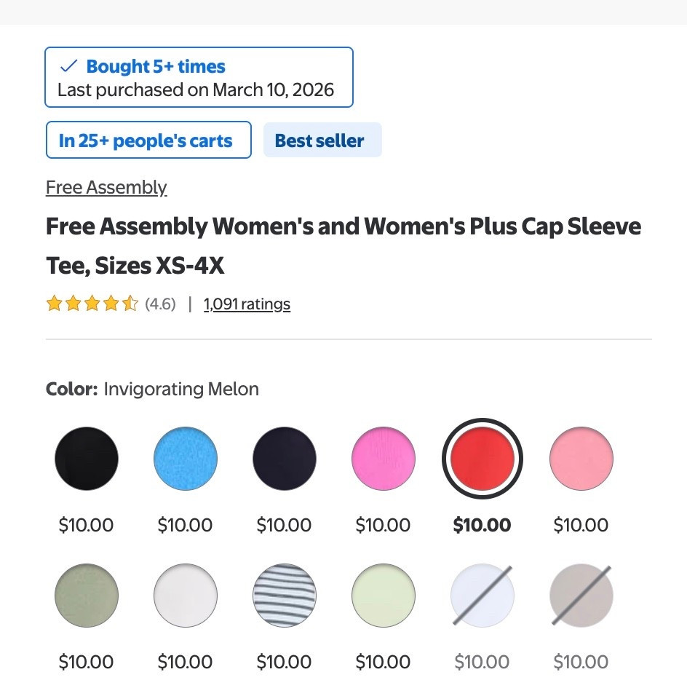Select the black color swatch
This screenshot has width=687, height=680.
click(x=86, y=458)
